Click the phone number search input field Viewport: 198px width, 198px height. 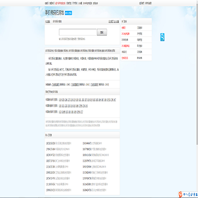(78, 32)
